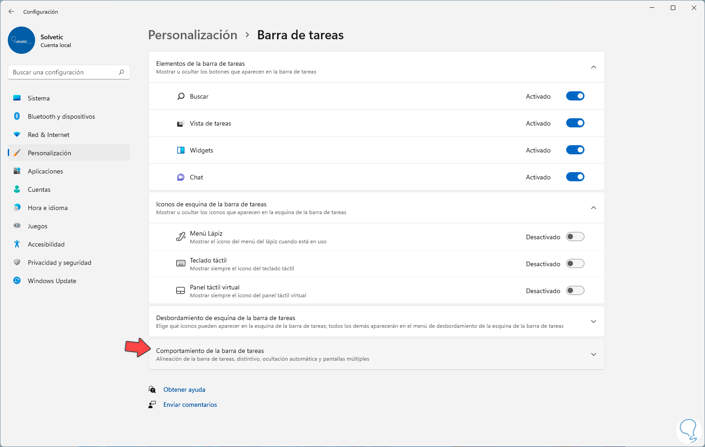Click the Enviar comentarios link
The height and width of the screenshot is (447, 705).
(190, 405)
